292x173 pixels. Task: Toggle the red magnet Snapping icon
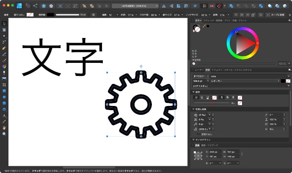[x=219, y=6]
